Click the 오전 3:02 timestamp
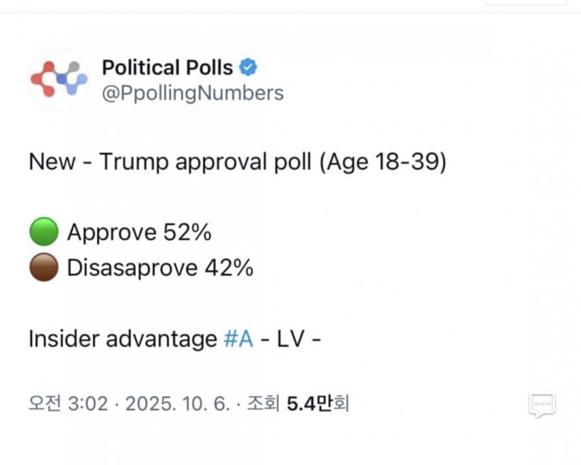The image size is (581, 465). coord(68,404)
